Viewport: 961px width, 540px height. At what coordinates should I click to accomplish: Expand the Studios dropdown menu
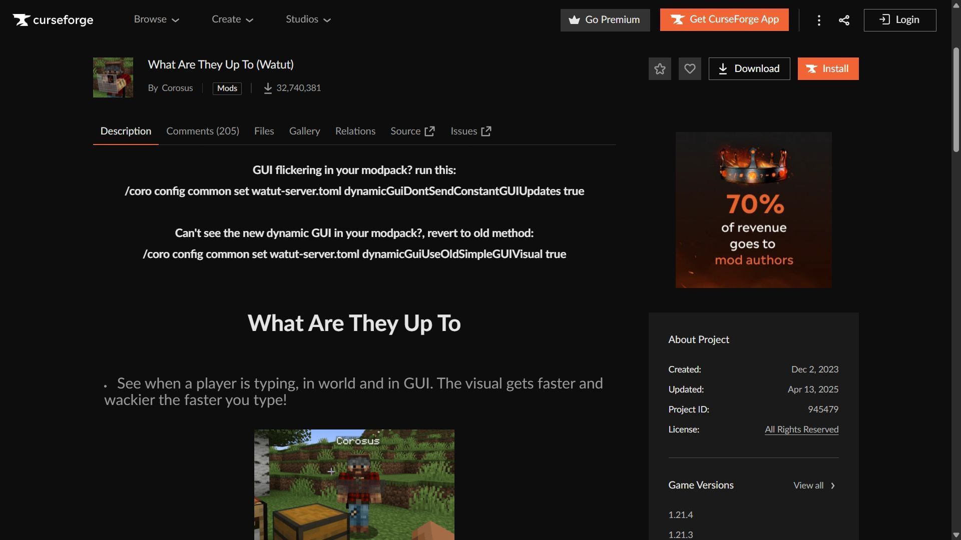coord(308,19)
